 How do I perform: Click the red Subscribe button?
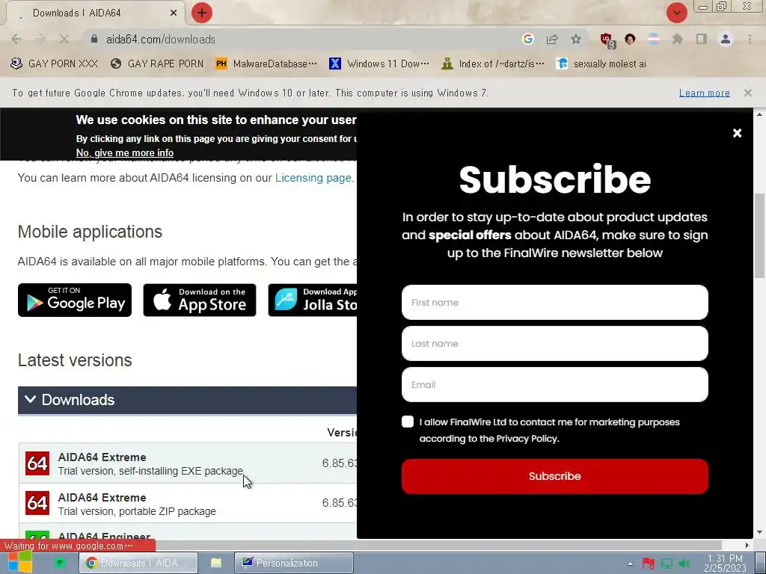tap(554, 476)
